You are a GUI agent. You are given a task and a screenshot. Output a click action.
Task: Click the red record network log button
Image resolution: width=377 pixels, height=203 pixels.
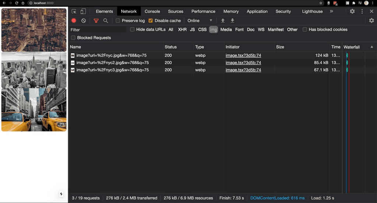[74, 21]
